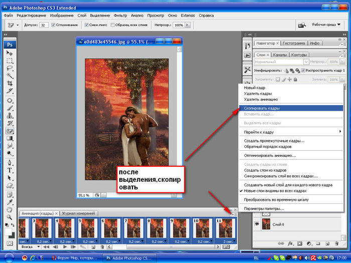Select the Custom Shape tool

(10, 185)
